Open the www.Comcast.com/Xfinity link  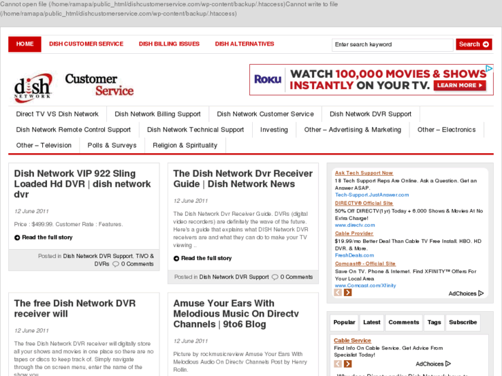[365, 286]
